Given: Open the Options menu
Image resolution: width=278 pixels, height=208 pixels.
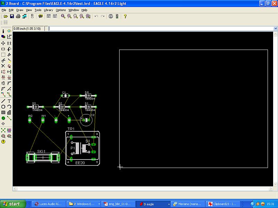Looking at the screenshot, I should click(61, 10).
